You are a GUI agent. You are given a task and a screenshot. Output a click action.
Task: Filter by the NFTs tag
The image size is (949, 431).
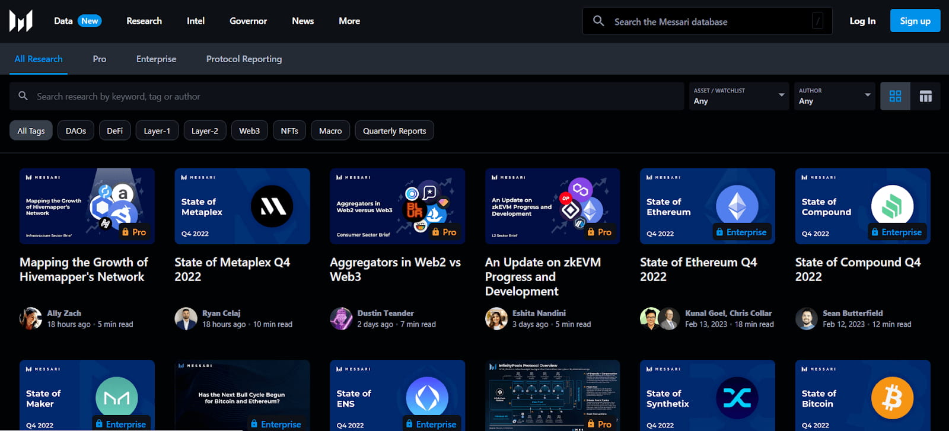click(x=289, y=130)
